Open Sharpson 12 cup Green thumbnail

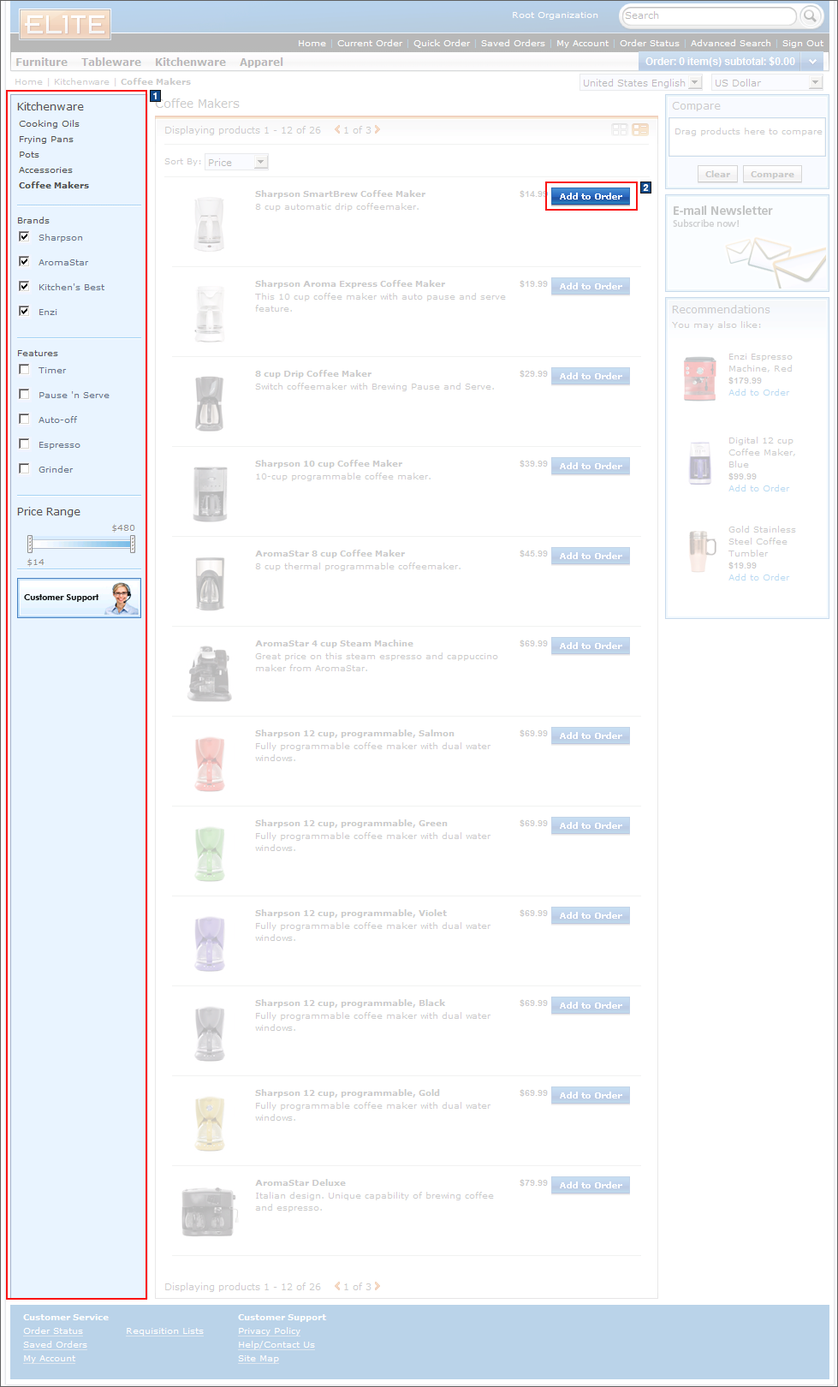(210, 854)
